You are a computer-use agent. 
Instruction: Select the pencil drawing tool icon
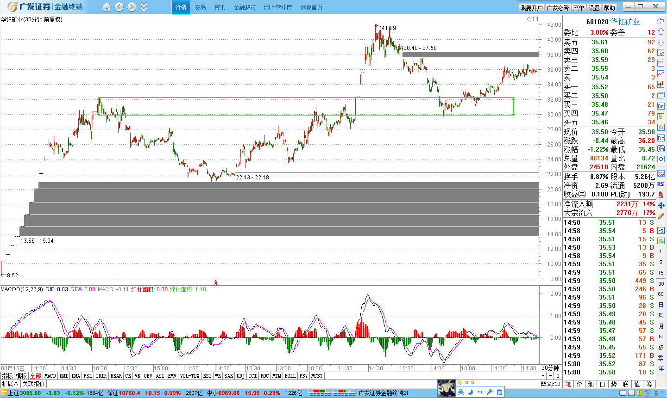[x=661, y=216]
